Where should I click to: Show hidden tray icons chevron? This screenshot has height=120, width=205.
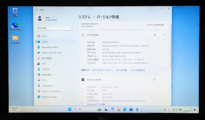160,109
